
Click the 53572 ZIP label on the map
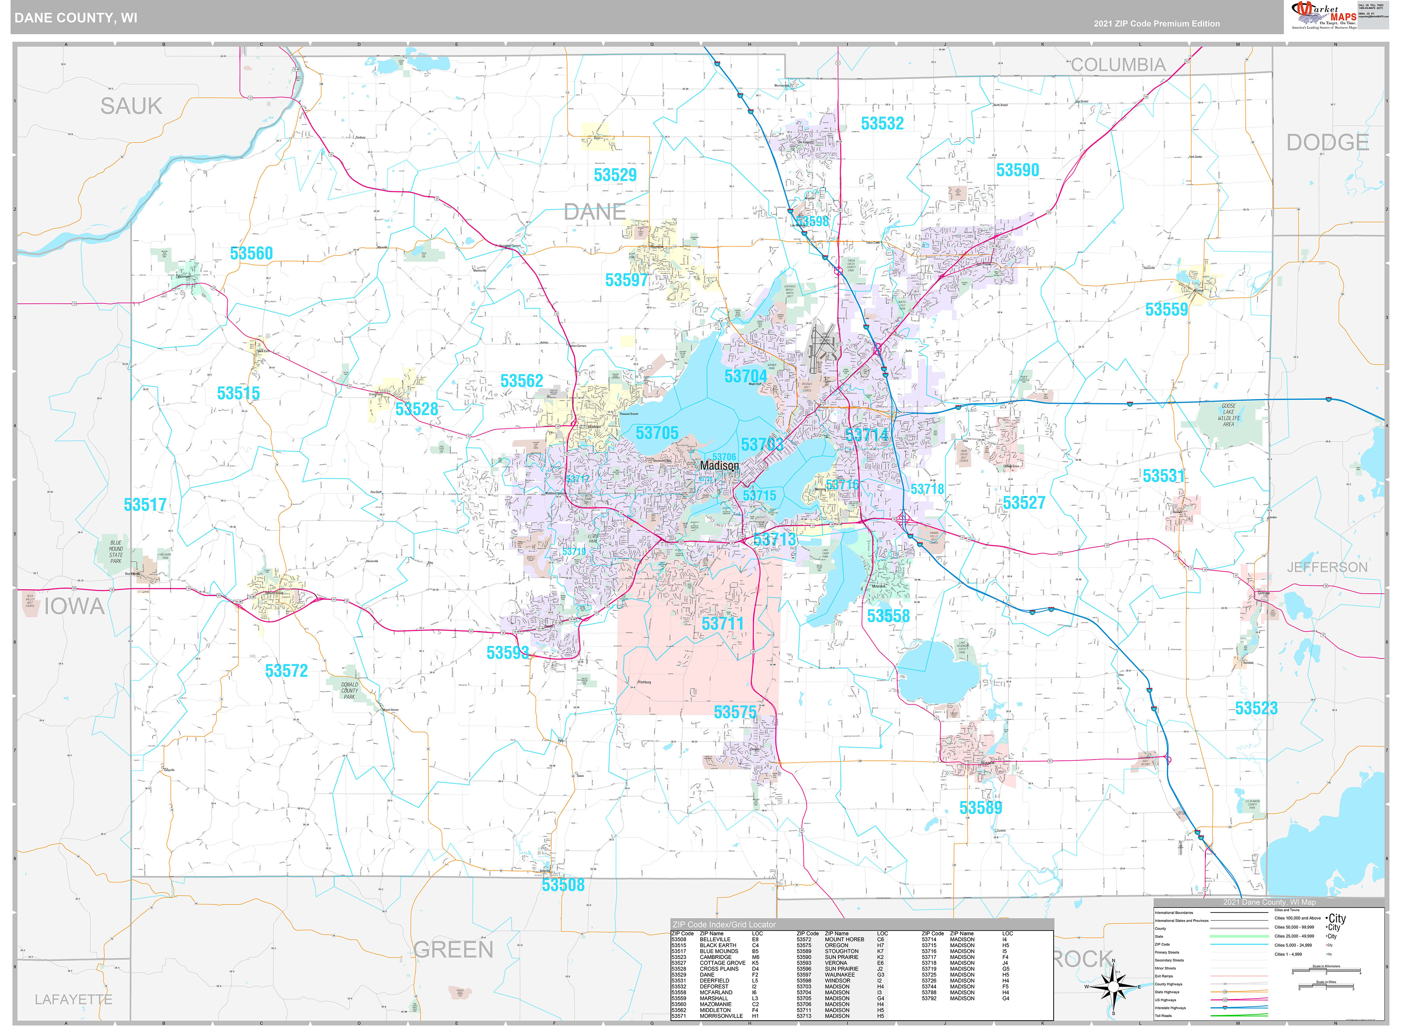click(286, 671)
